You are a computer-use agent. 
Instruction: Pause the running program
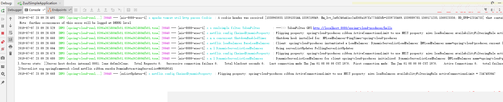pyautogui.click(x=3, y=26)
